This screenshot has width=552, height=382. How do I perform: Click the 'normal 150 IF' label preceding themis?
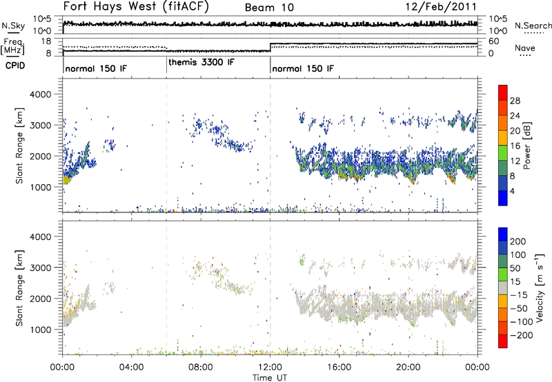point(96,68)
